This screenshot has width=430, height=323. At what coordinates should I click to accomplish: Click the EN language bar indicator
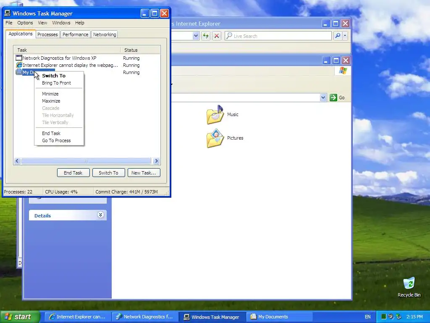click(x=368, y=317)
